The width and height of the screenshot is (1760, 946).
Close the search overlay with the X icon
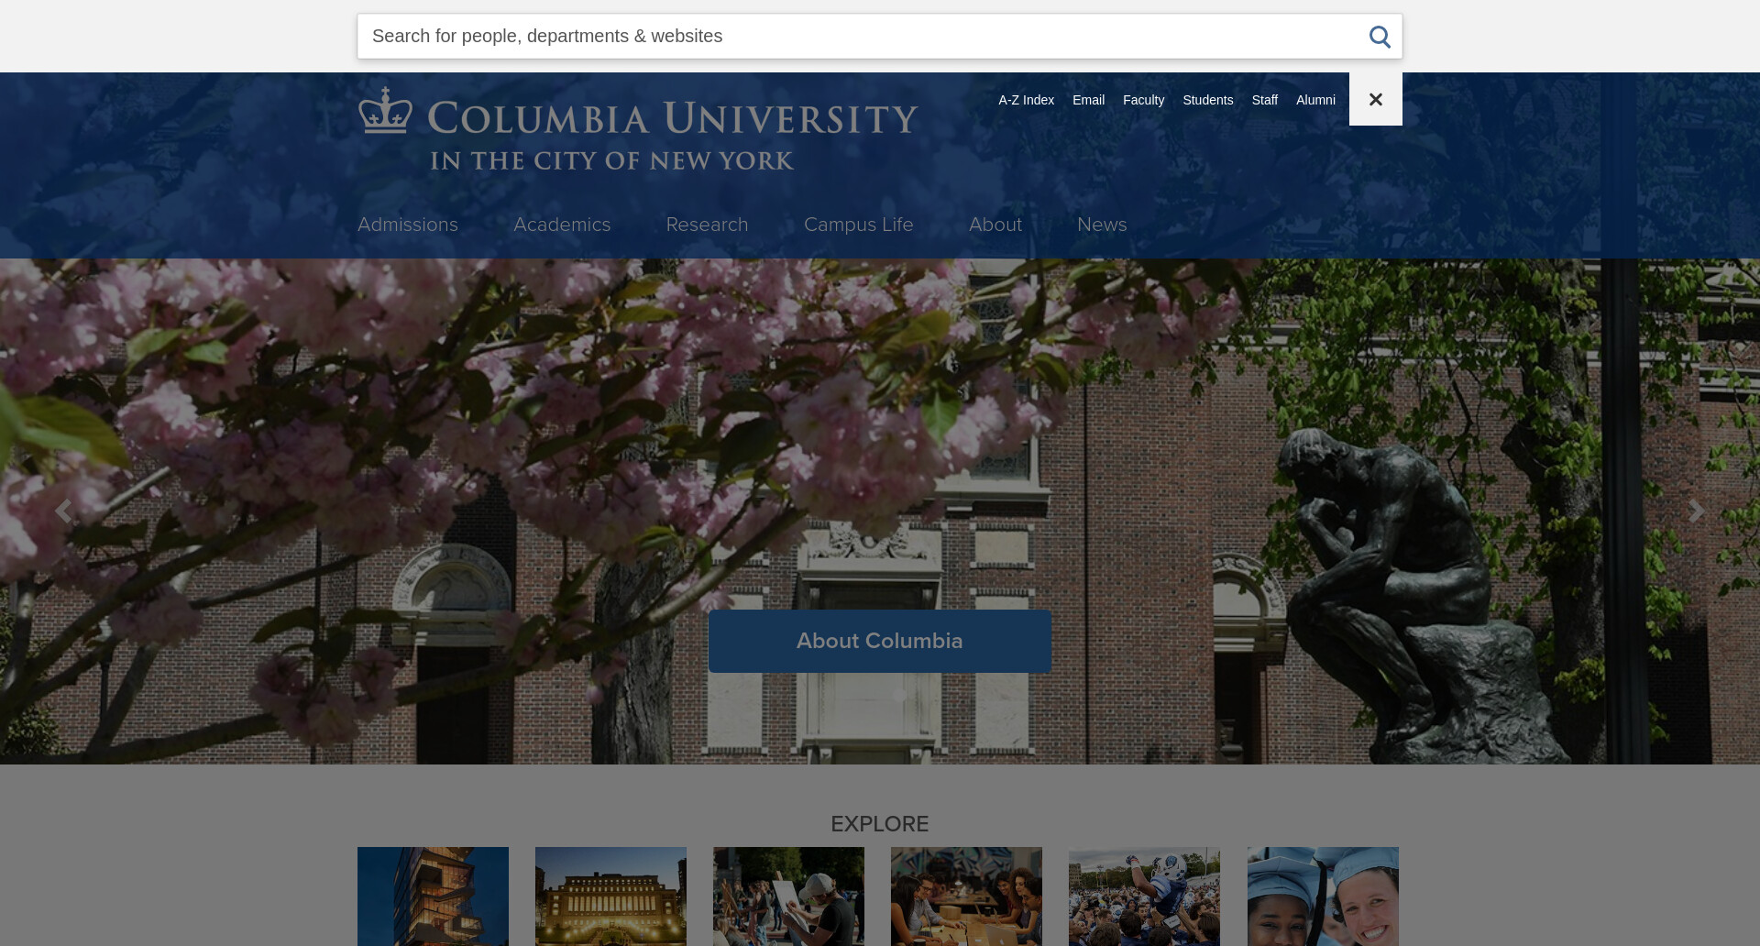click(x=1376, y=99)
